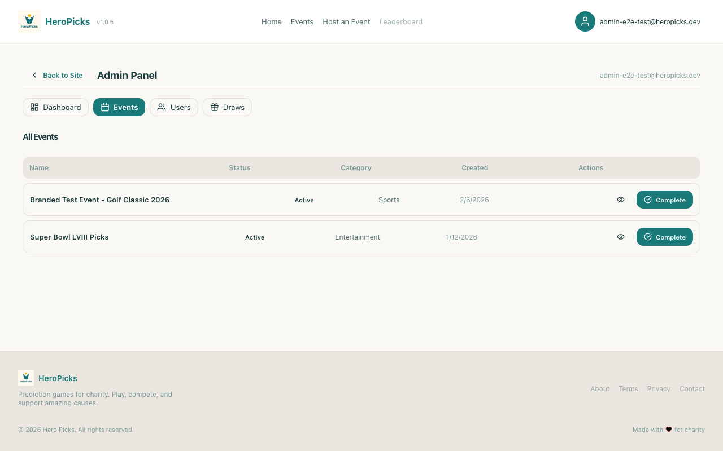
Task: Open the Dashboard admin tab
Action: coord(55,107)
